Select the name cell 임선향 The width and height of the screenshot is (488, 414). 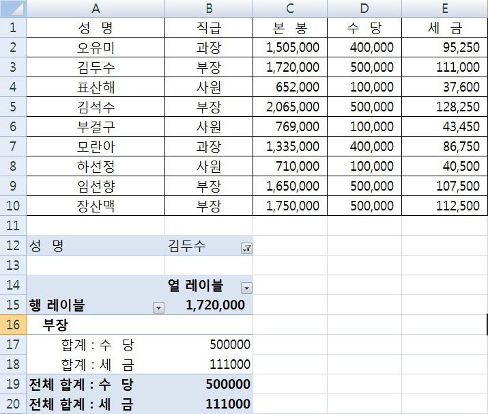(96, 186)
